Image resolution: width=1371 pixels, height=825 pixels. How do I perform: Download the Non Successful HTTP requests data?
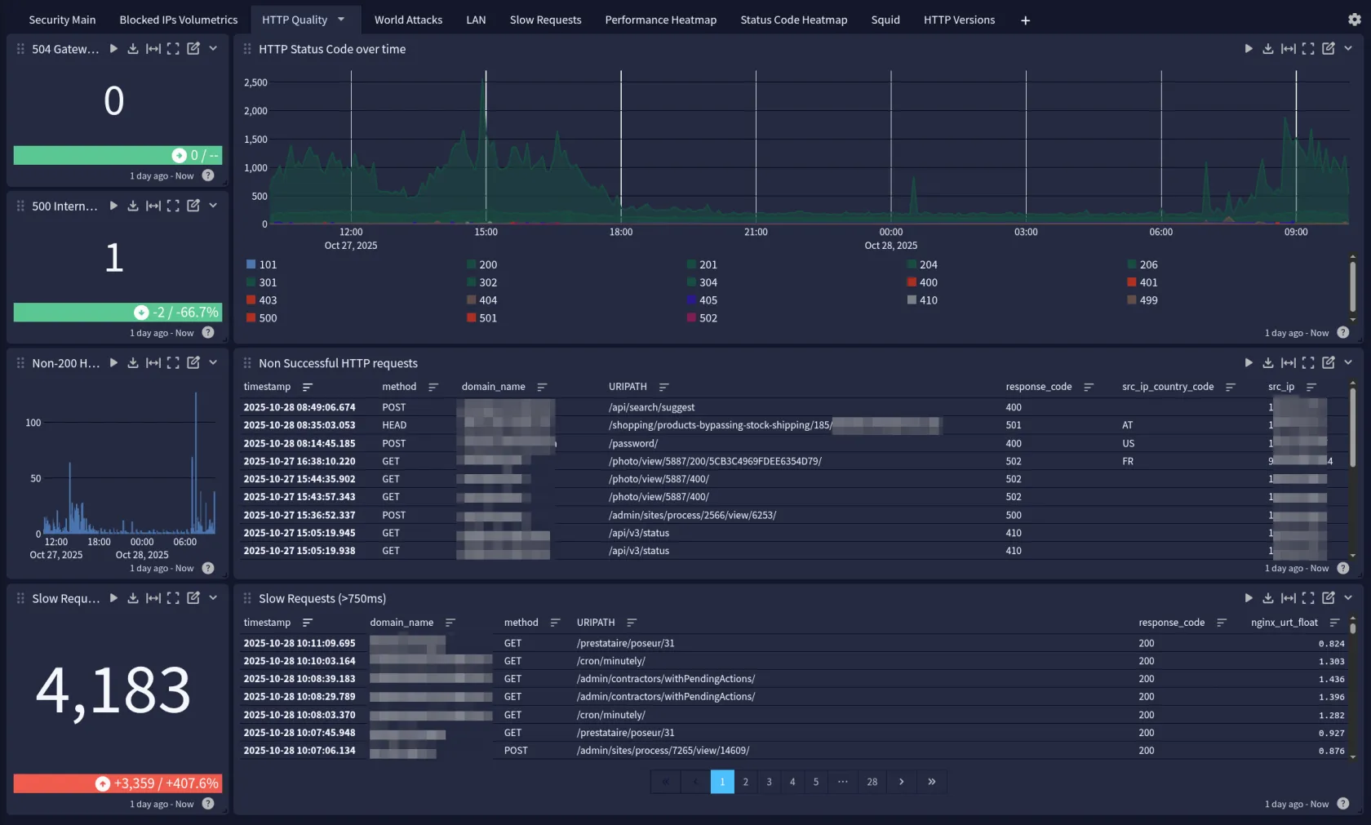[1267, 363]
